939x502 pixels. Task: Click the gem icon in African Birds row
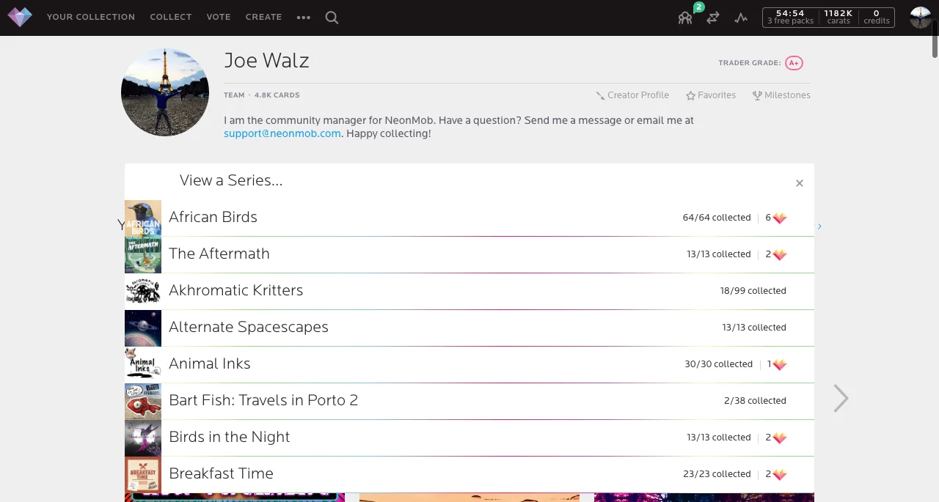click(x=780, y=218)
